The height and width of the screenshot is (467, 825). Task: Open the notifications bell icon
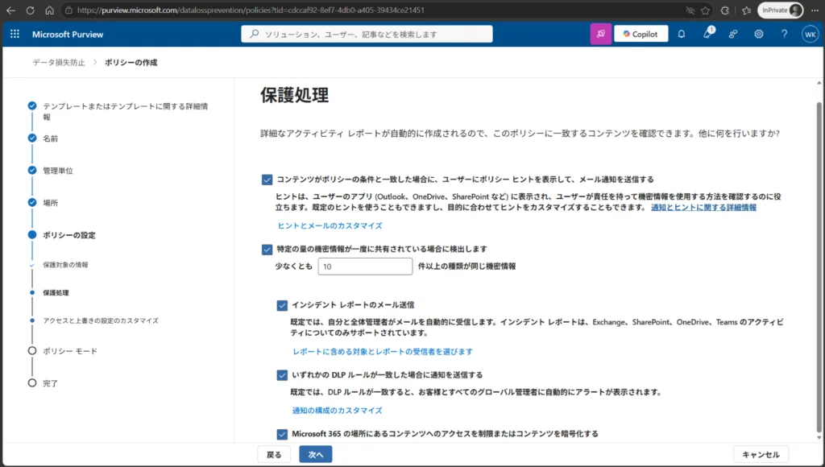click(x=682, y=34)
